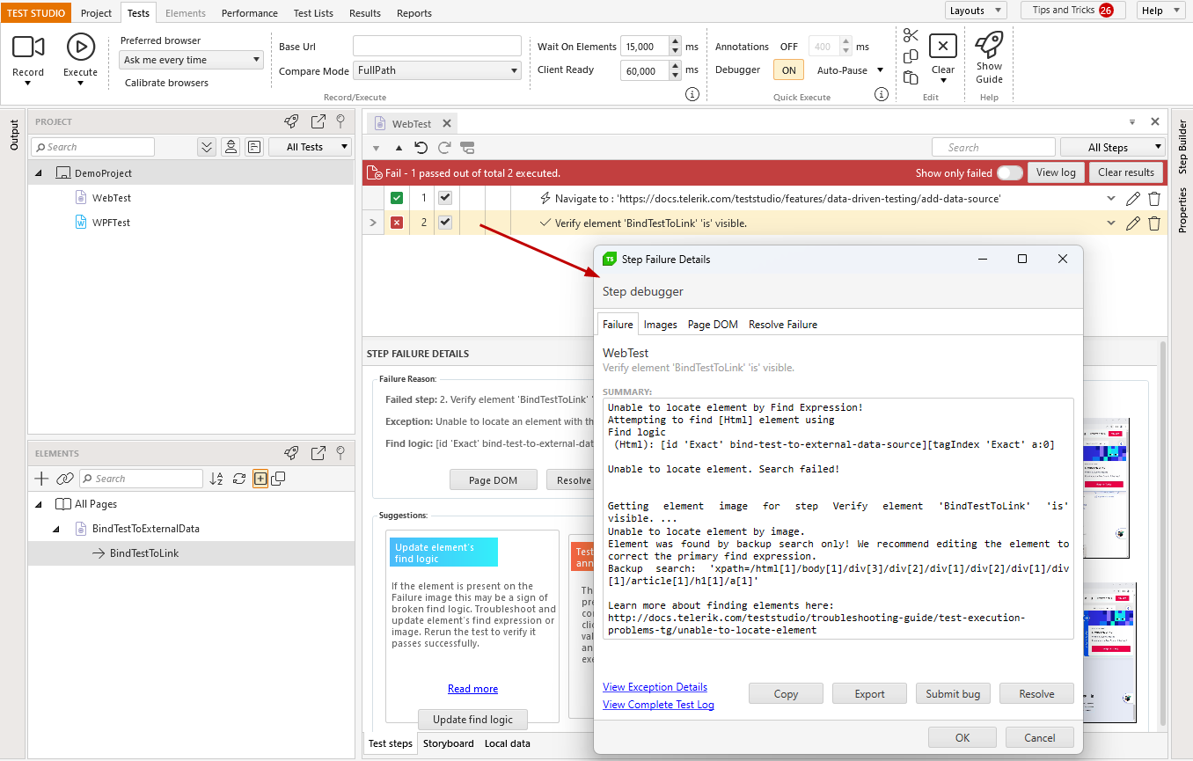Click the trash delete icon on step 1
This screenshot has height=761, width=1193.
pos(1154,199)
